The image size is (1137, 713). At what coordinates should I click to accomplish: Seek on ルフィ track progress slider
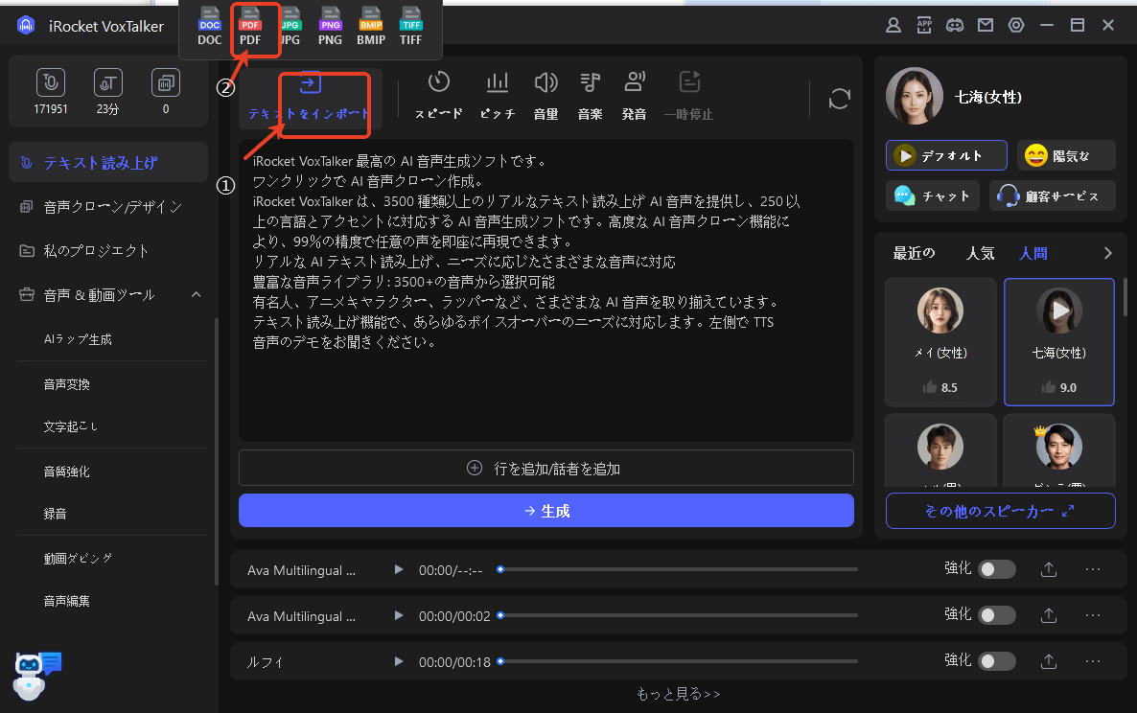pos(678,661)
